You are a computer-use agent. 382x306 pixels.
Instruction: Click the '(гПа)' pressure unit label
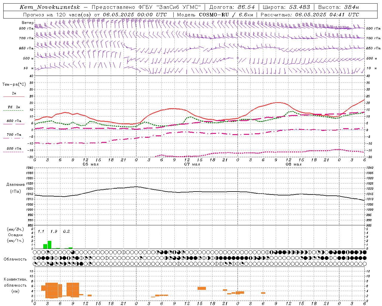coord(16,192)
